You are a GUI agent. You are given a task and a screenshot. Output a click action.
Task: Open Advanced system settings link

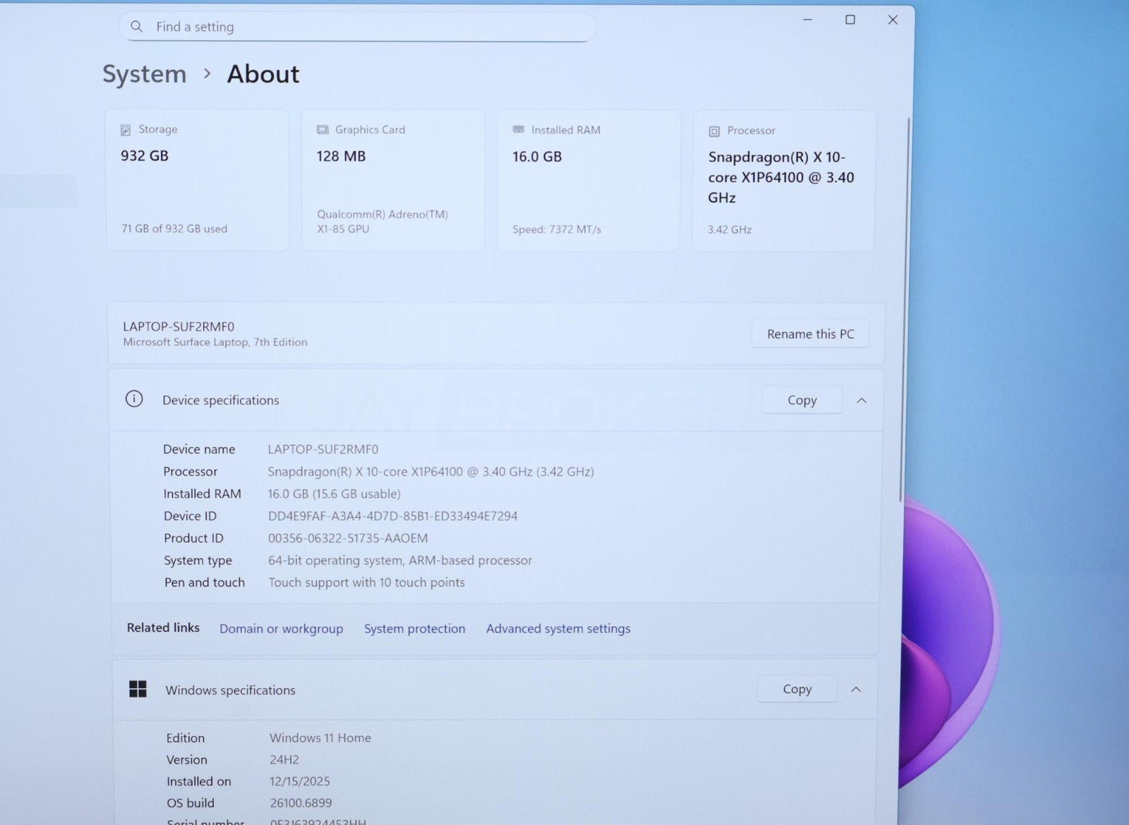tap(558, 629)
